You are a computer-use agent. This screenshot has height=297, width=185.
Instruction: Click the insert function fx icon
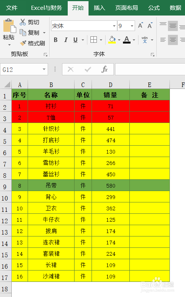click(x=104, y=69)
